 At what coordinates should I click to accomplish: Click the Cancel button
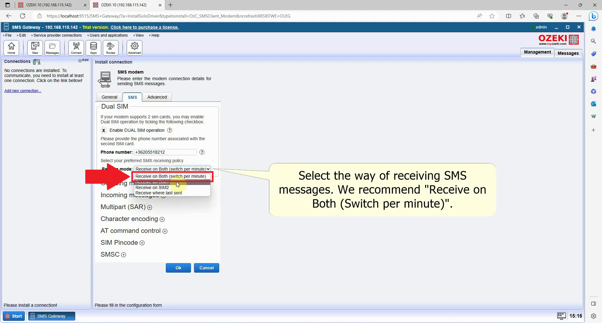[x=207, y=268]
